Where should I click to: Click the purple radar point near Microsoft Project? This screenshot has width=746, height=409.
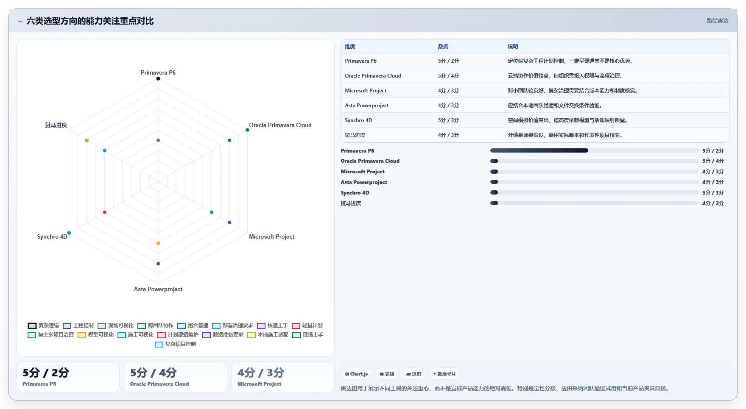229,223
